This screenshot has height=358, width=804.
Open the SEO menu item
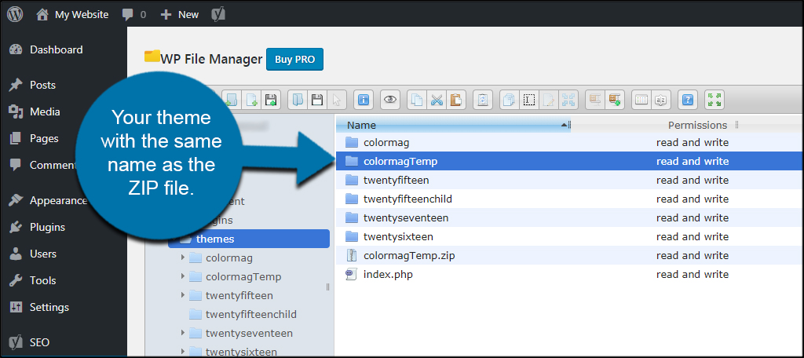[39, 342]
